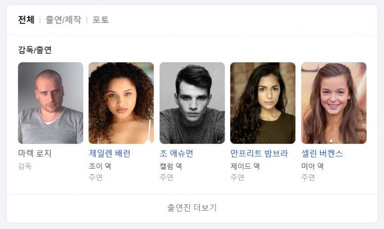Click the 조이 역 role label
384x229 pixels.
pos(100,166)
